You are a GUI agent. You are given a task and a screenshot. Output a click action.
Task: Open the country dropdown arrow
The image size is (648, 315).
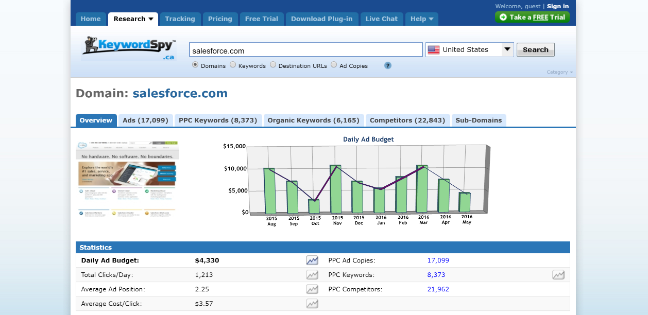point(507,49)
